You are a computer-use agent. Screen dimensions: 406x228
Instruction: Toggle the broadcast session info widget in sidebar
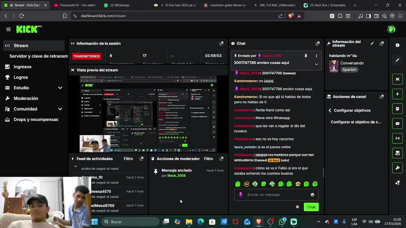pyautogui.click(x=397, y=138)
